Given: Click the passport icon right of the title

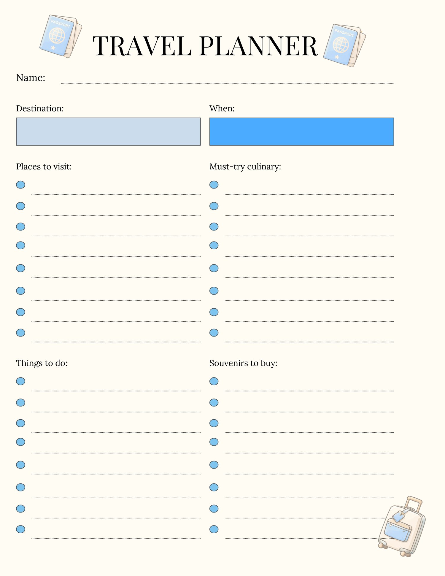Looking at the screenshot, I should pos(344,45).
